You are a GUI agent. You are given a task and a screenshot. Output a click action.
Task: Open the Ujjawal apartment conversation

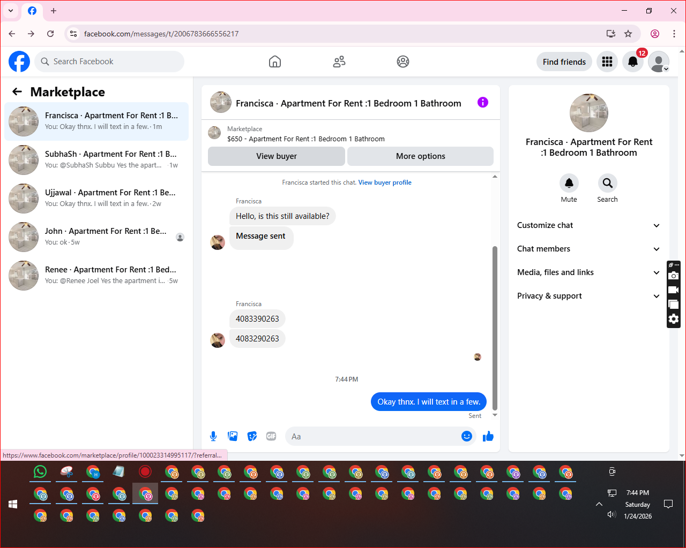tap(96, 199)
